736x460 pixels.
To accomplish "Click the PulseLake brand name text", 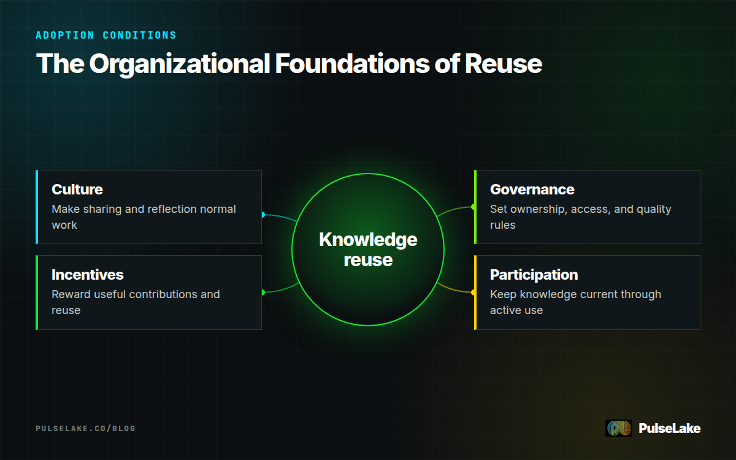I will 669,428.
